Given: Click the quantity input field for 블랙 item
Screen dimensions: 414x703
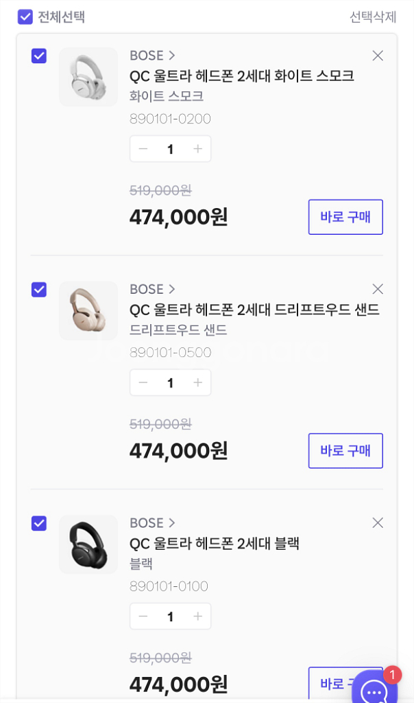Looking at the screenshot, I should click(x=170, y=616).
